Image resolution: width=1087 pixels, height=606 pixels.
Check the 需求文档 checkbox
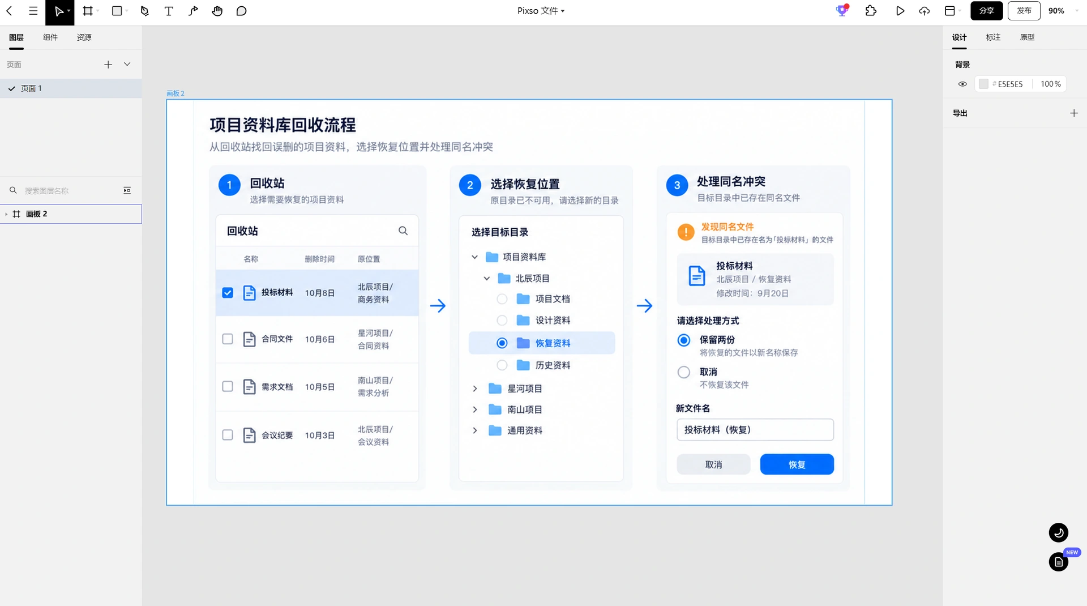228,386
